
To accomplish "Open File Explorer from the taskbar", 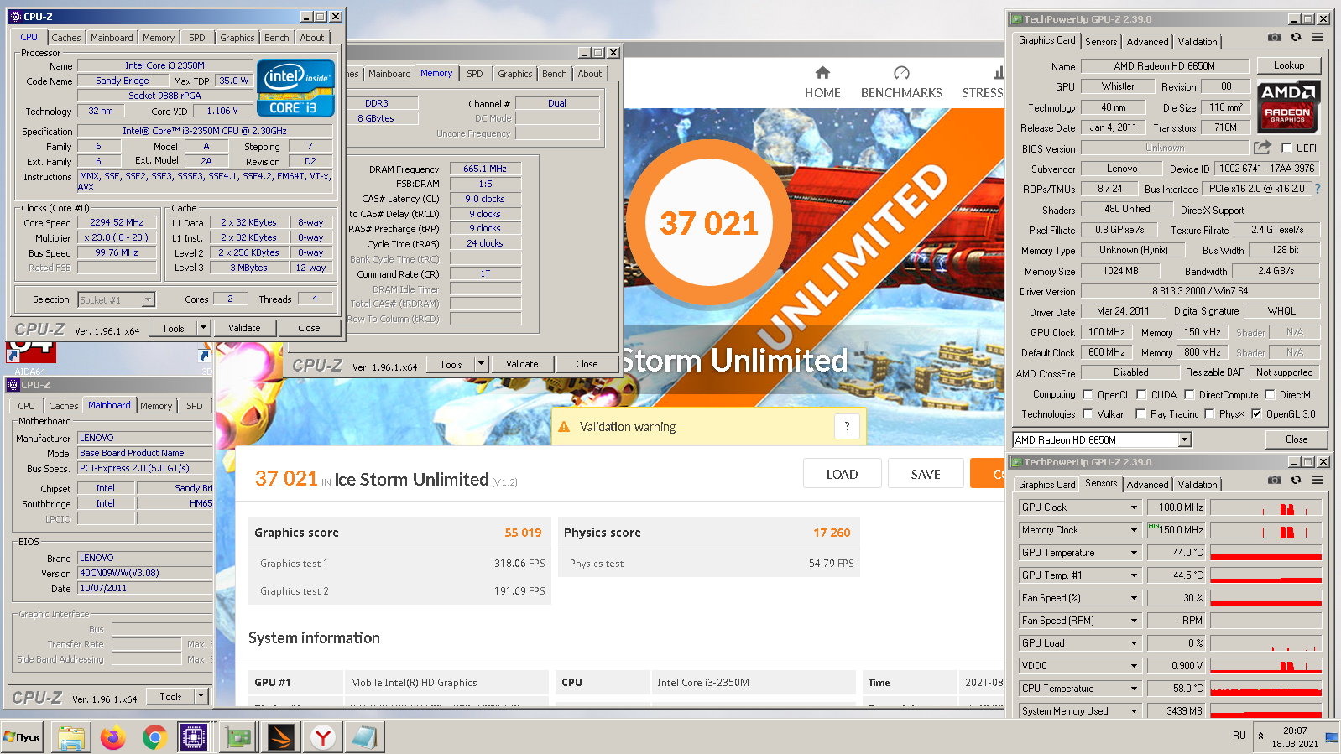I will [71, 737].
